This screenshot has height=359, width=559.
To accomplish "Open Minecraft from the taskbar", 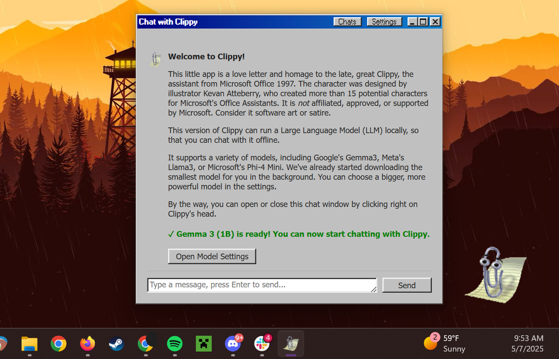I will pos(203,344).
